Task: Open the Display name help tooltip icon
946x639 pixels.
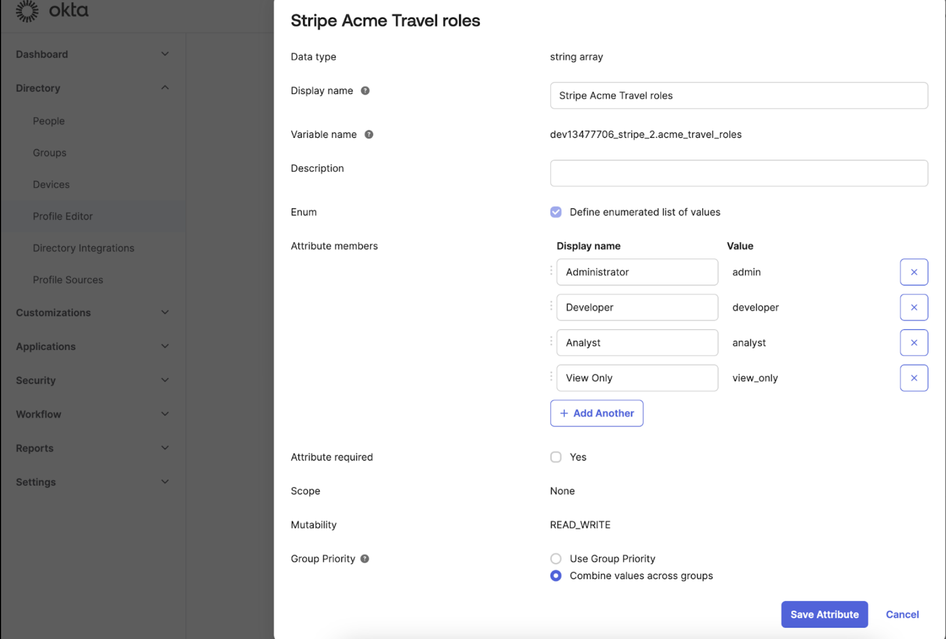Action: coord(365,91)
